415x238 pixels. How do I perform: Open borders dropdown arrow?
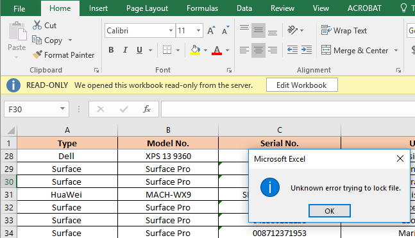178,50
